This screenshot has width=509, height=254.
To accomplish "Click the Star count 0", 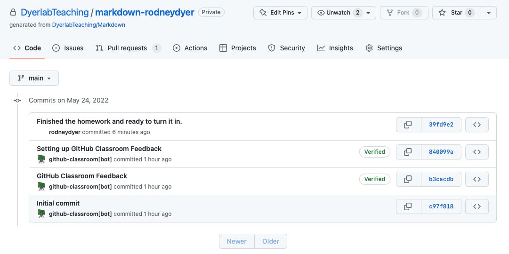I will coord(470,13).
